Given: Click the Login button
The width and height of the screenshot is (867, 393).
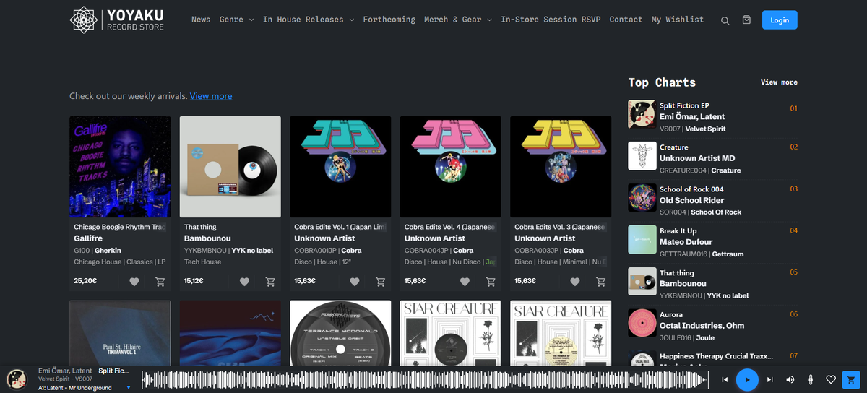Looking at the screenshot, I should (x=780, y=20).
